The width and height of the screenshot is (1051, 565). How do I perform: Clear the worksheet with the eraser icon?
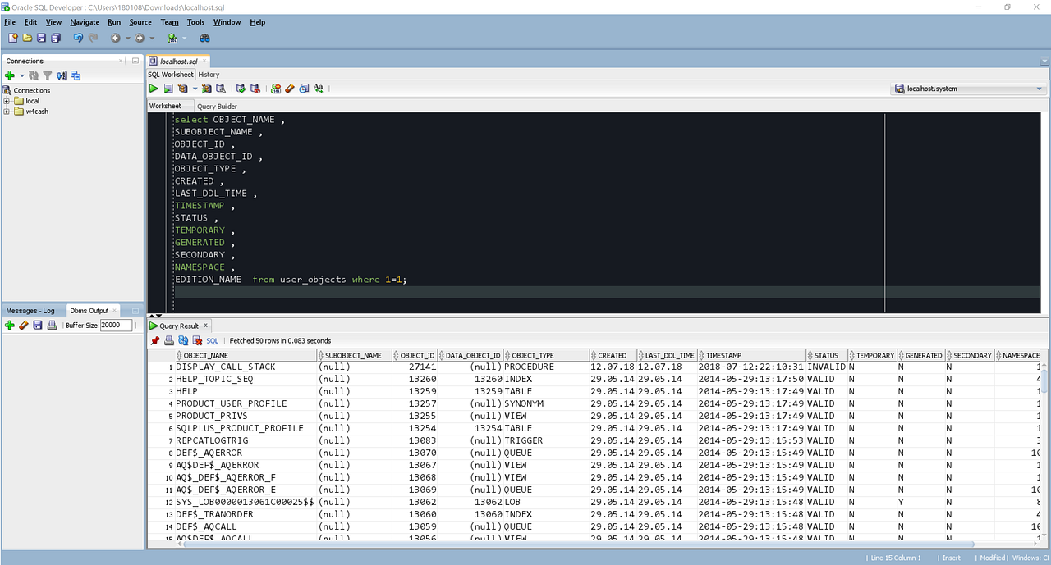[290, 89]
